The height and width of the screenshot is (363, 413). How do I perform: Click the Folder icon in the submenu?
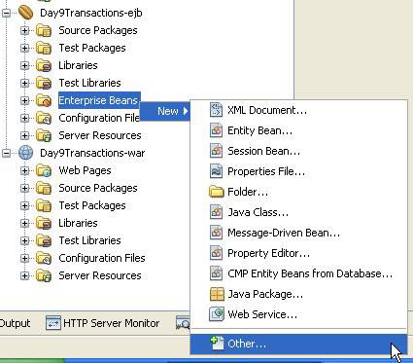217,192
